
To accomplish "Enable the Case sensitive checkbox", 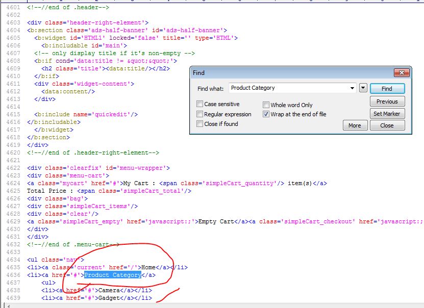I will 200,104.
